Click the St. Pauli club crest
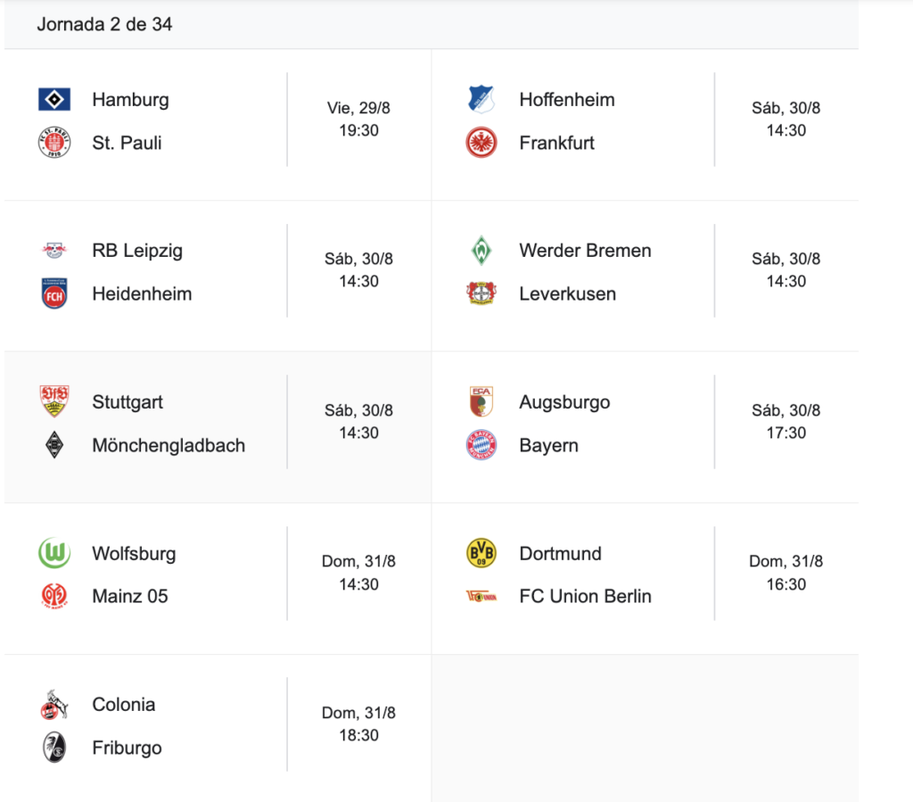913x802 pixels. pyautogui.click(x=54, y=143)
